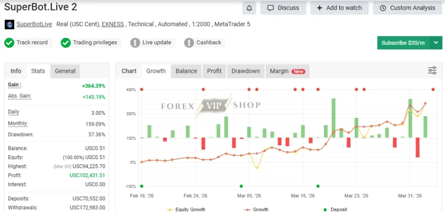Screen dimensions: 445x212
Task: Click the green deposit marker at Feb 16
Action: [142, 186]
